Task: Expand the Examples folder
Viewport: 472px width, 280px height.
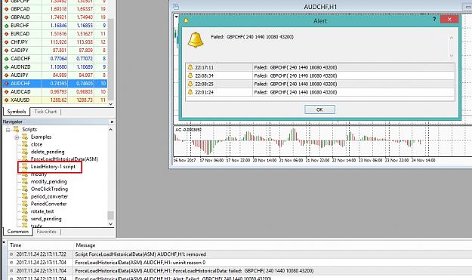Action: pyautogui.click(x=17, y=137)
